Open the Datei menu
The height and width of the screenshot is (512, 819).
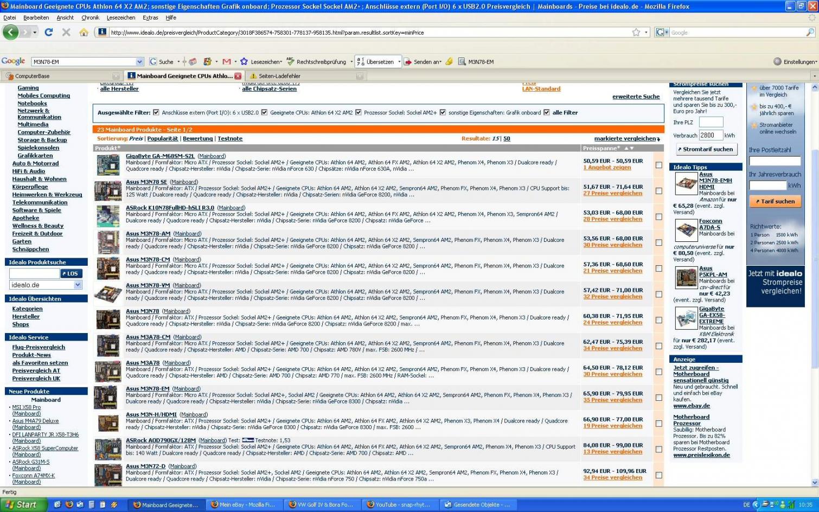[9, 17]
